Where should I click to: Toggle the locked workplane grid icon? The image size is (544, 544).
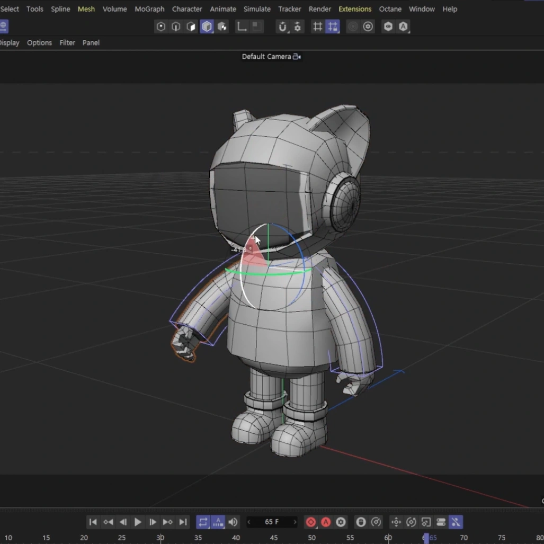point(333,26)
